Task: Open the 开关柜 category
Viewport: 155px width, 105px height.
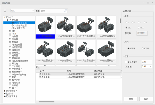Action: coord(13,64)
